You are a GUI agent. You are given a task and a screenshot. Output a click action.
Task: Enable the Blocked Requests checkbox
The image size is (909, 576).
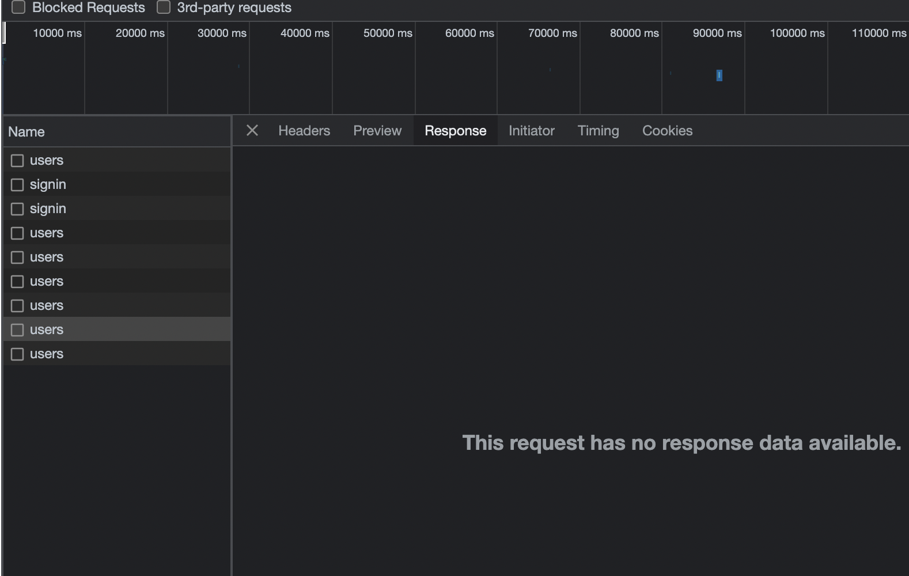[18, 7]
